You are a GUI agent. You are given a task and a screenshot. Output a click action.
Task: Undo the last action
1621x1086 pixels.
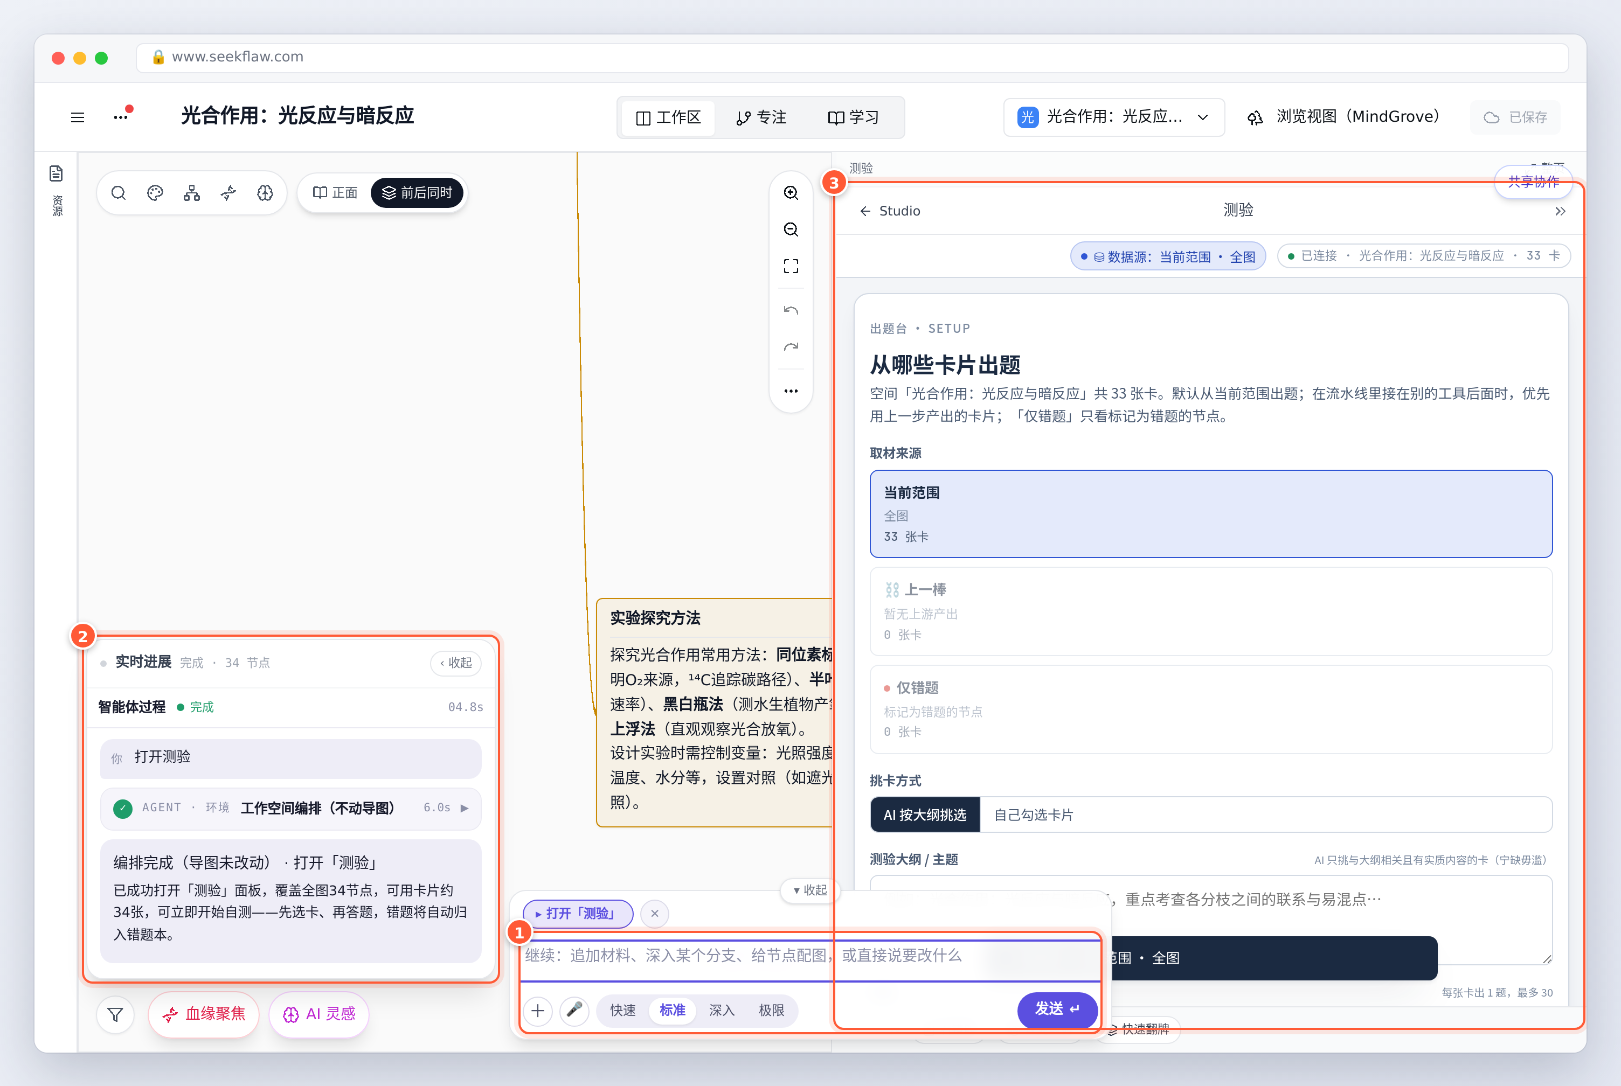point(791,310)
